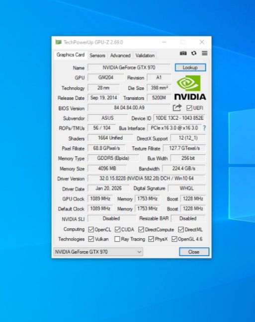The height and width of the screenshot is (322, 255).
Task: Toggle the OpenGL 4.6 checkbox
Action: tap(174, 239)
